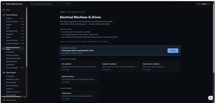Click the search magnifier icon
215x103 pixels.
32,4
